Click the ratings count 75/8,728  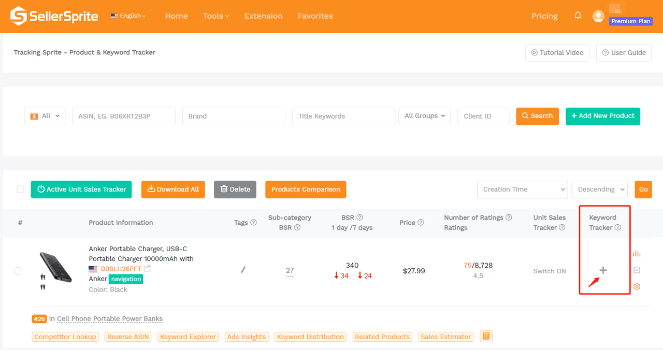[x=478, y=266]
